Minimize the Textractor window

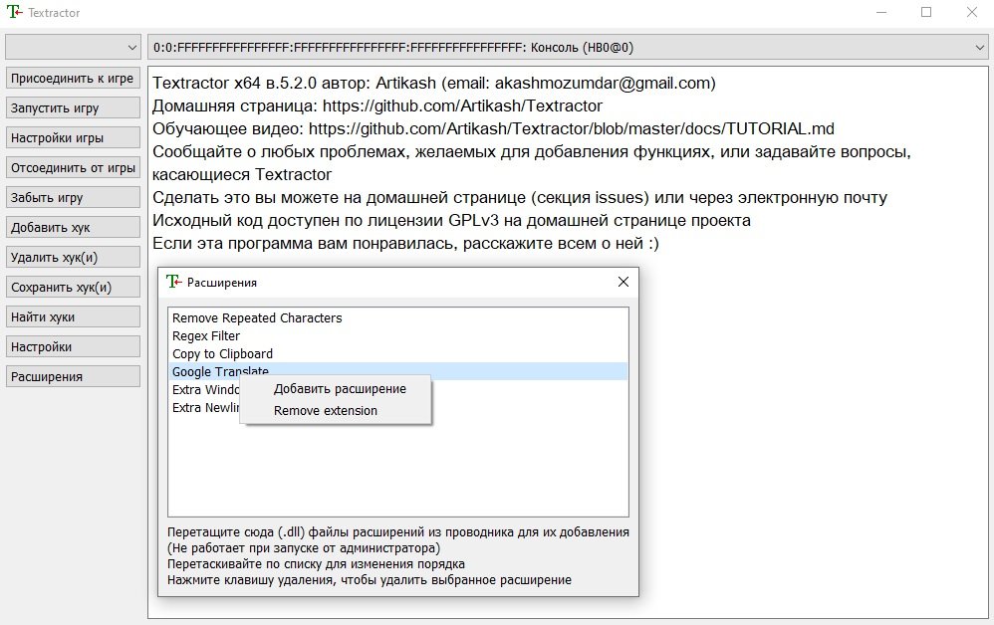click(881, 12)
